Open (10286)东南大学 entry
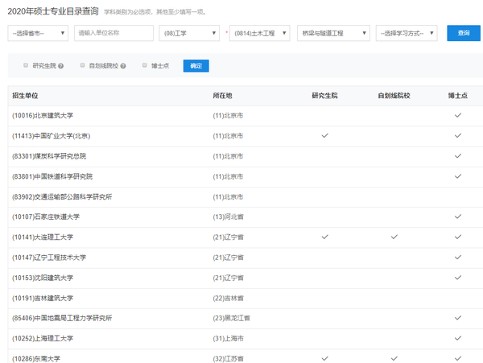483x363 pixels. (x=36, y=359)
